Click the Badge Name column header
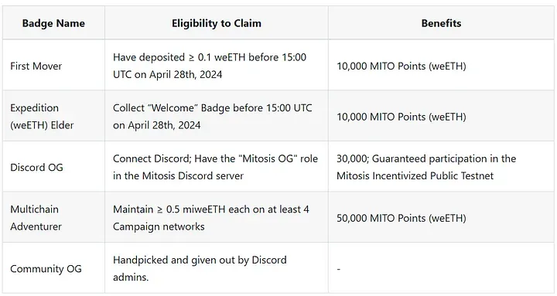Screen dimensions: 557x296 [53, 23]
